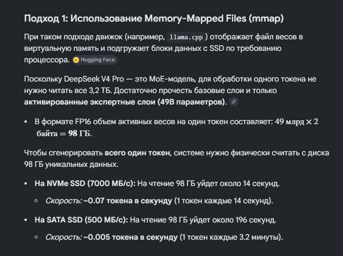Click the hollow bullet before "~0.07 токена"

(36, 201)
